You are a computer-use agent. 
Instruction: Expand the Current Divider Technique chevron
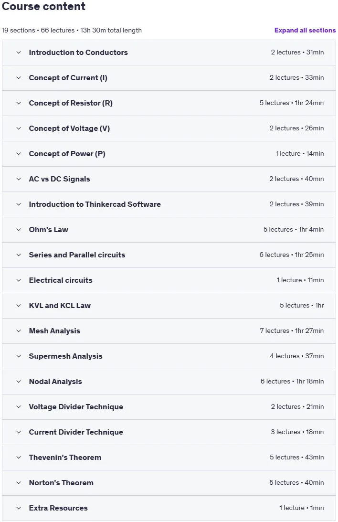pyautogui.click(x=19, y=432)
